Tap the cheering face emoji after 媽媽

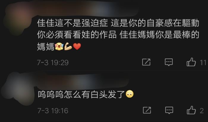[x=59, y=46]
